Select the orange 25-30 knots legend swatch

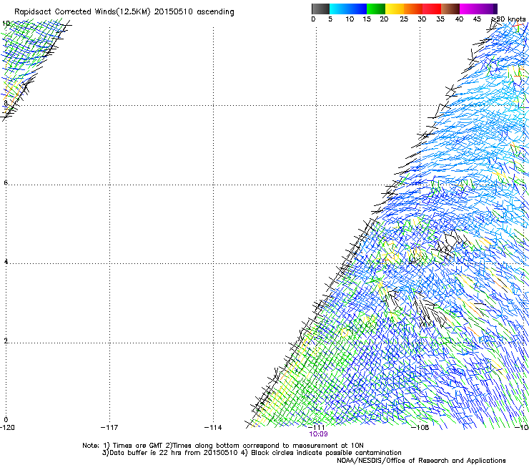pyautogui.click(x=413, y=9)
